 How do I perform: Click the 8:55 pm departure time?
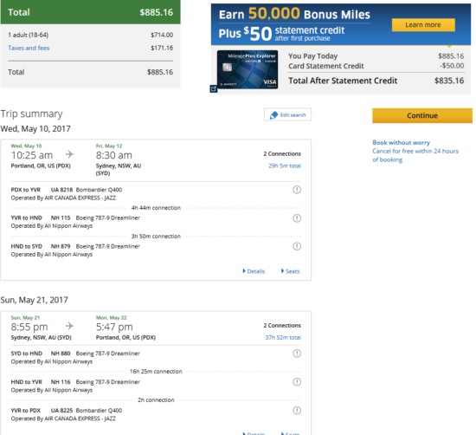pyautogui.click(x=29, y=327)
